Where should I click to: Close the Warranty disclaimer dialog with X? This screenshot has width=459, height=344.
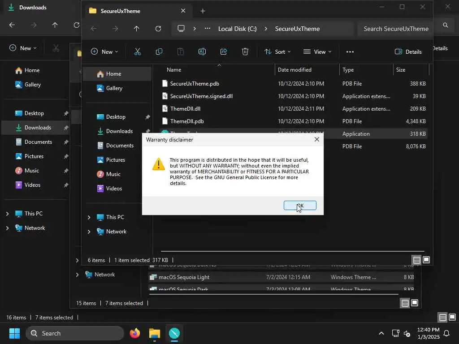(317, 140)
